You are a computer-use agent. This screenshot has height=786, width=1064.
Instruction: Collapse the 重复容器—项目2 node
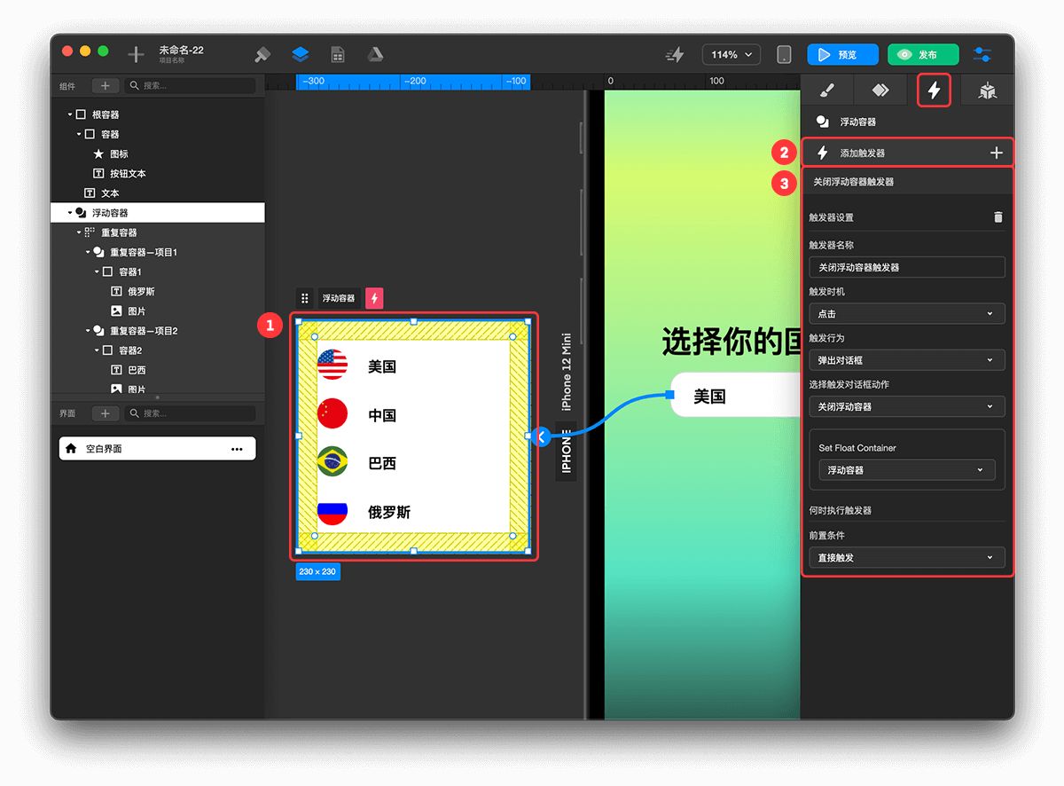(88, 331)
